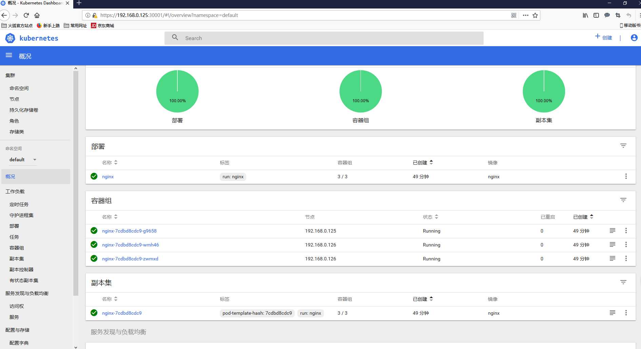
Task: Open actions menu for replica set nginx-7cdbd8cdc9
Action: (626, 313)
